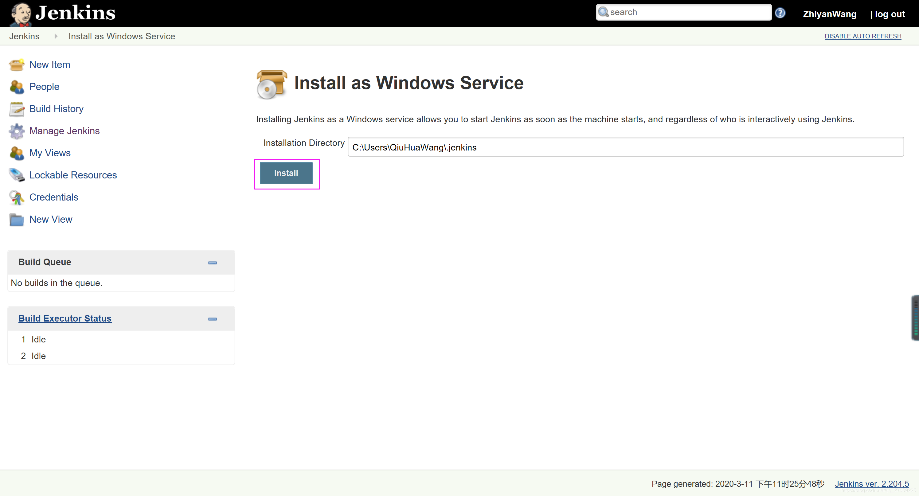Select Manage Jenkins menu item
The image size is (919, 496).
tap(64, 130)
